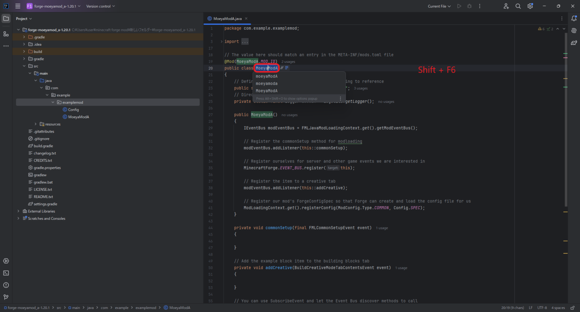Click the Search Everywhere magnifier icon

[518, 6]
